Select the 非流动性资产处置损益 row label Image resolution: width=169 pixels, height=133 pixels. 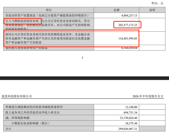(47, 16)
